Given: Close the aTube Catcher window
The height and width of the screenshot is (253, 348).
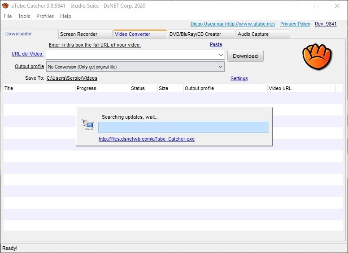Looking at the screenshot, I should pyautogui.click(x=337, y=6).
